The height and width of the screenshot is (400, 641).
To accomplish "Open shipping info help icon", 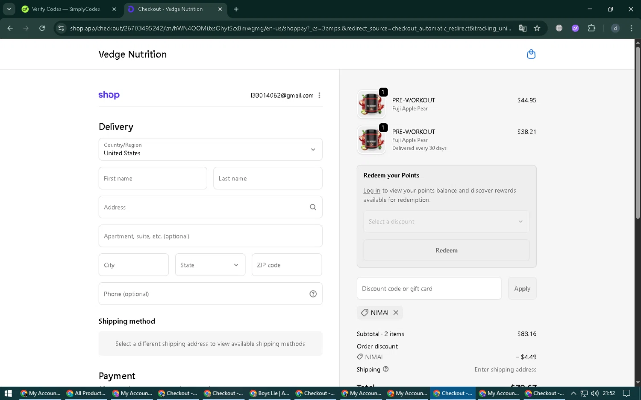I will pos(385,369).
